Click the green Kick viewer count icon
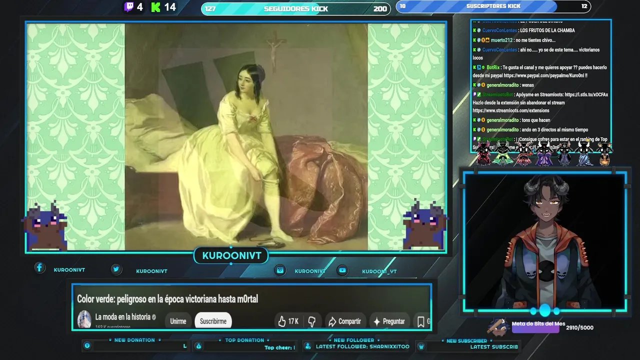640x360 pixels. pyautogui.click(x=156, y=7)
